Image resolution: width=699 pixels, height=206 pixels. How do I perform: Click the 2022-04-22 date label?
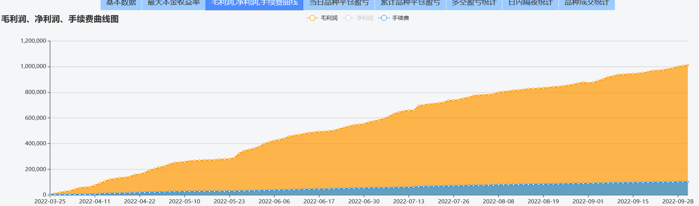coord(139,201)
